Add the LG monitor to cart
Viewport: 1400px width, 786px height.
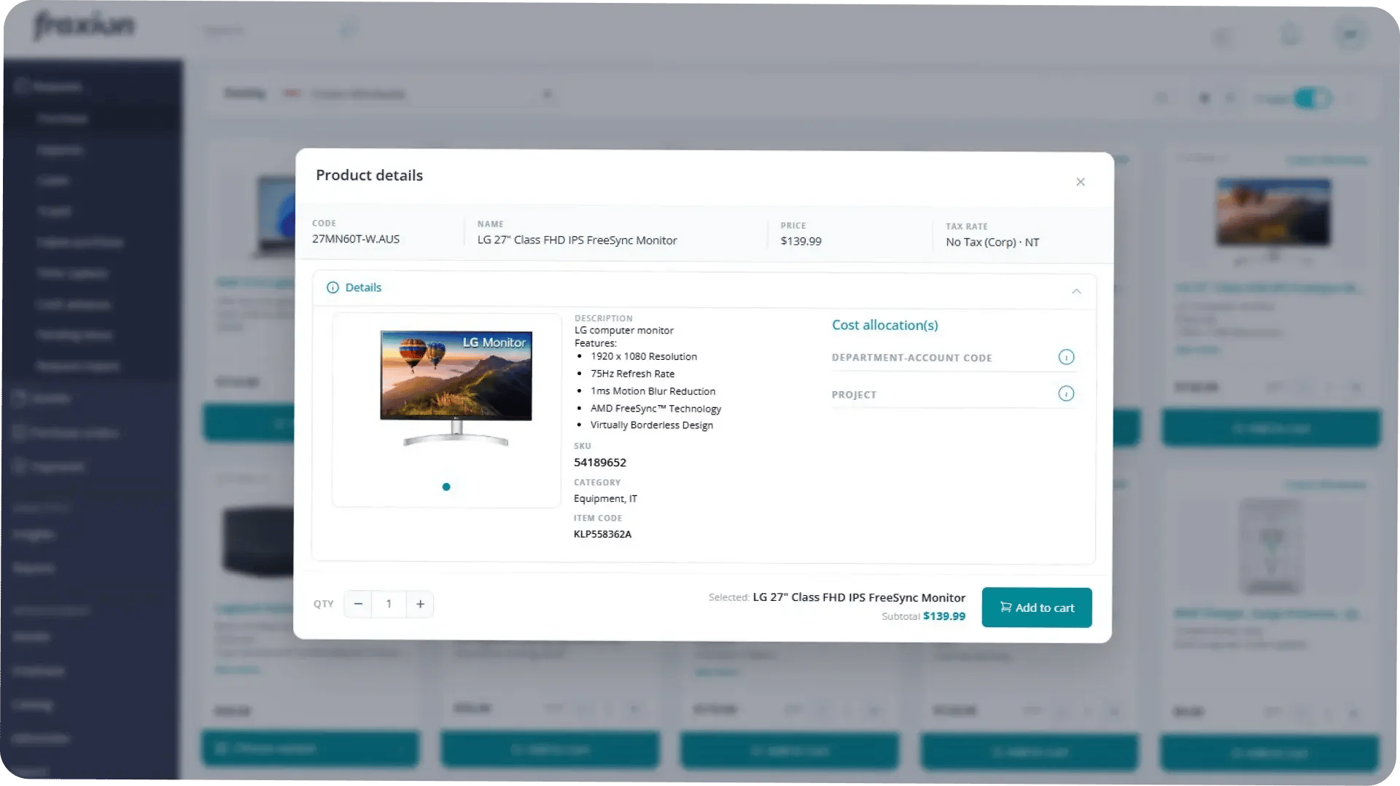coord(1036,608)
